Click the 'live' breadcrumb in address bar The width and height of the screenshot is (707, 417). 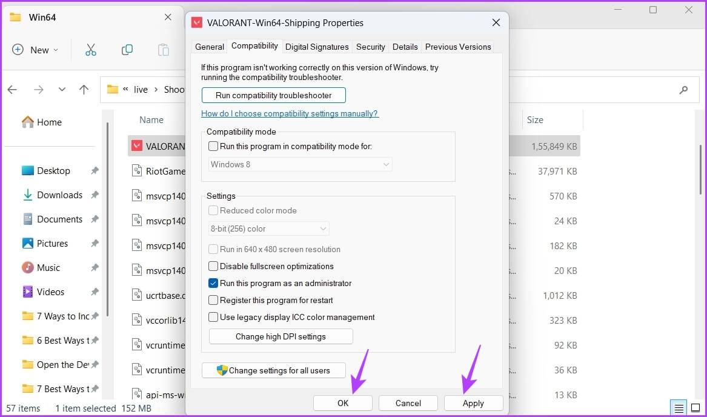coord(141,89)
